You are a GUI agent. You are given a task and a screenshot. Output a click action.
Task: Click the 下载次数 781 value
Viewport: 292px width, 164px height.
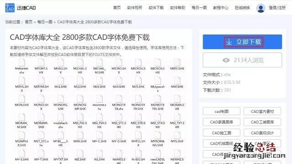[x=227, y=90]
